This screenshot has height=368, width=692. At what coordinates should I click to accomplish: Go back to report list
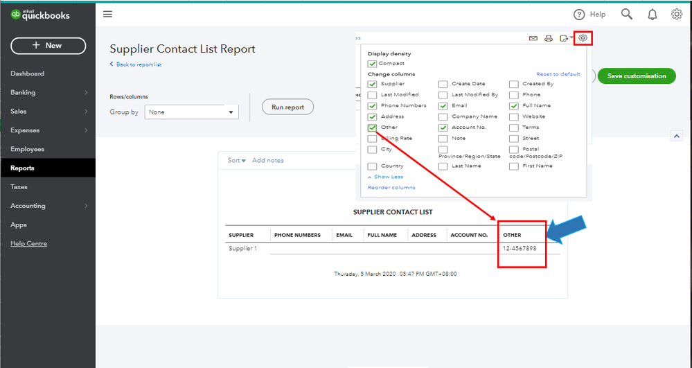(136, 64)
